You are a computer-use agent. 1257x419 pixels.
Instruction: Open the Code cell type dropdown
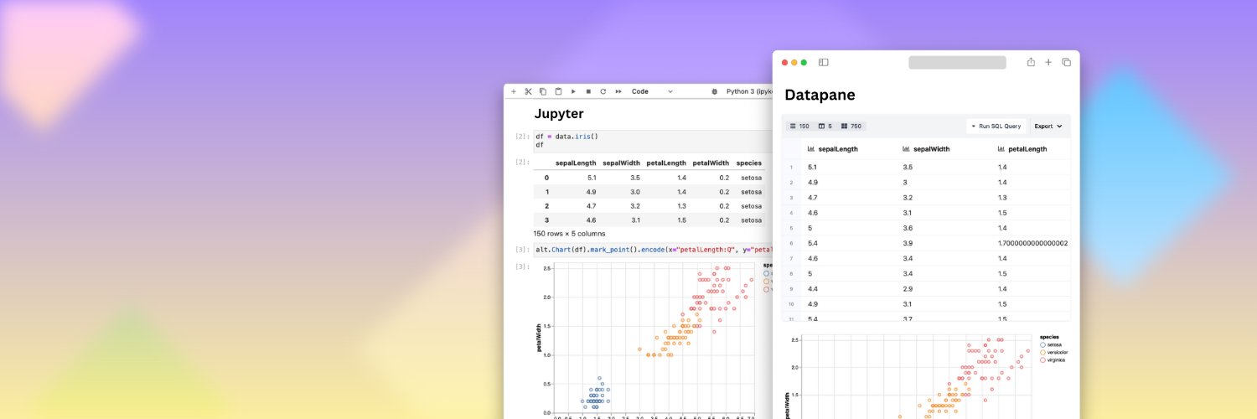tap(652, 91)
